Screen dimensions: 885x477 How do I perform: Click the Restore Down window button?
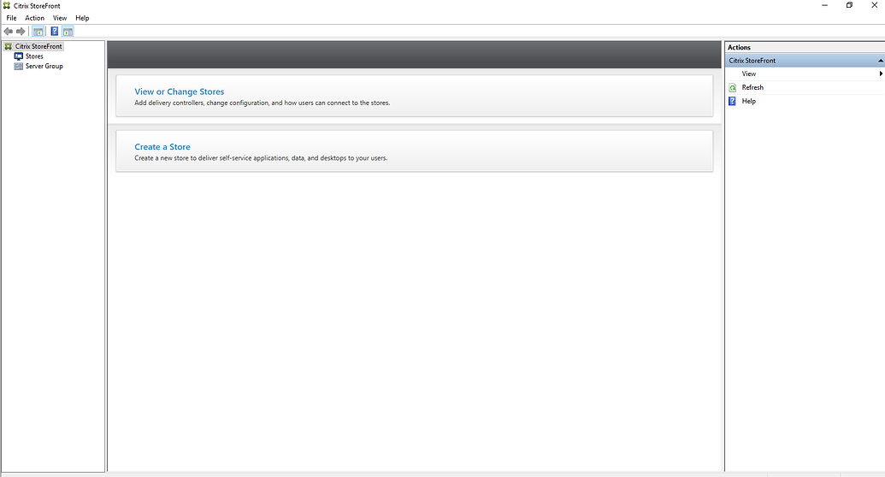[849, 5]
